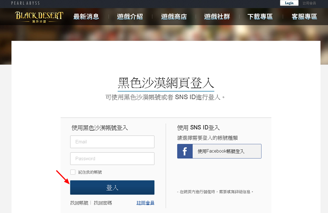Go to the 遊戲商店 menu item

(x=174, y=17)
